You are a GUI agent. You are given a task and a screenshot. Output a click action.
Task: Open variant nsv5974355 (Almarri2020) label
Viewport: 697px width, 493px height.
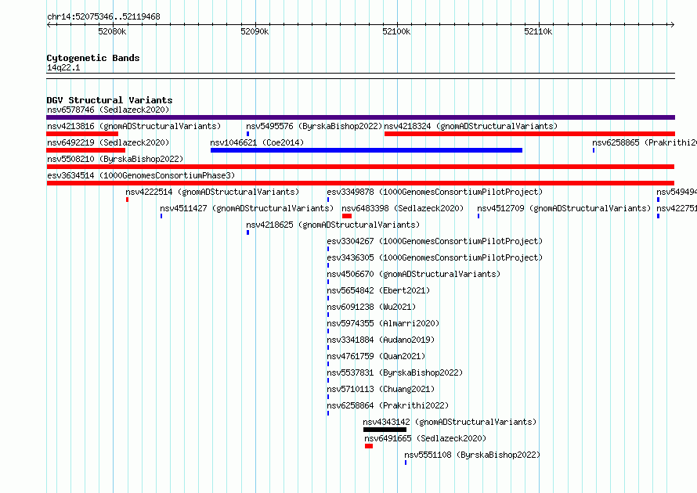[383, 323]
